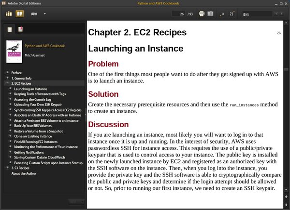This screenshot has width=290, height=210.
Task: Go to Find All Running EC2 Instances
Action: [x=36, y=142]
